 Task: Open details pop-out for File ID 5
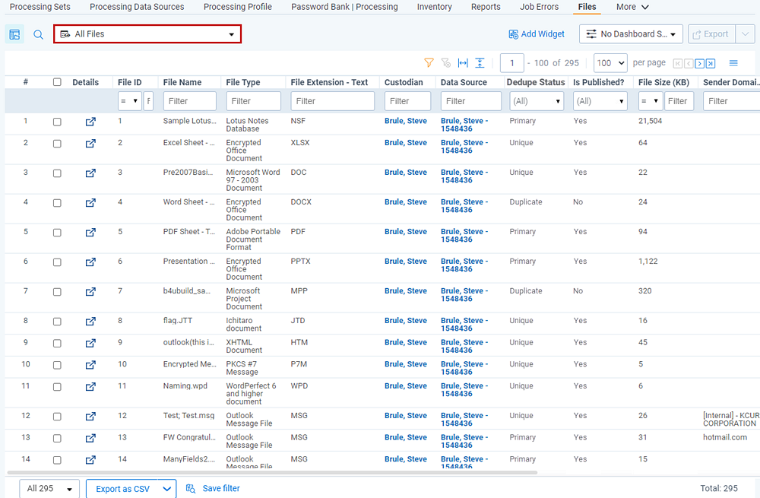90,232
